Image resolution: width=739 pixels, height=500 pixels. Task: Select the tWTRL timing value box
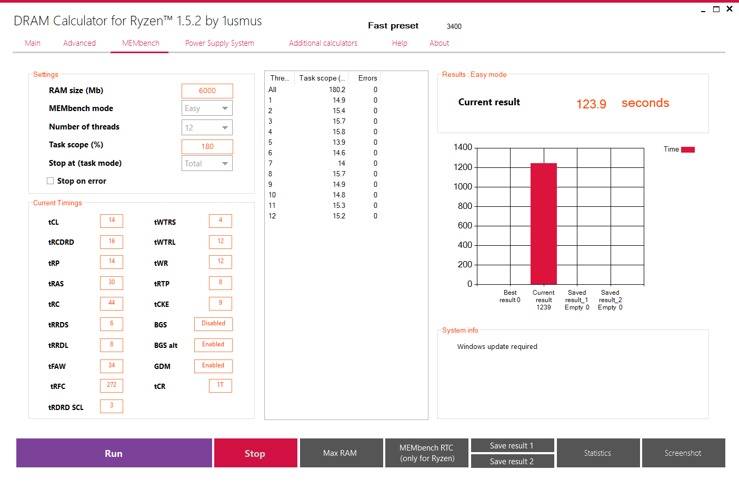pyautogui.click(x=221, y=242)
